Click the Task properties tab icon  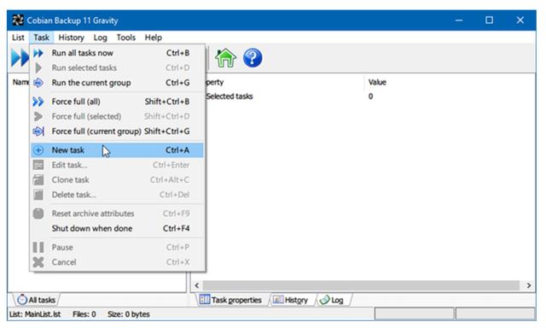pyautogui.click(x=205, y=300)
